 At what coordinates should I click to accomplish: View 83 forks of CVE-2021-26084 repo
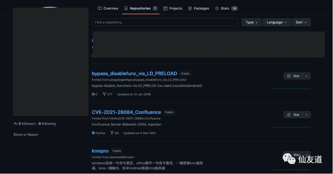tap(115, 133)
